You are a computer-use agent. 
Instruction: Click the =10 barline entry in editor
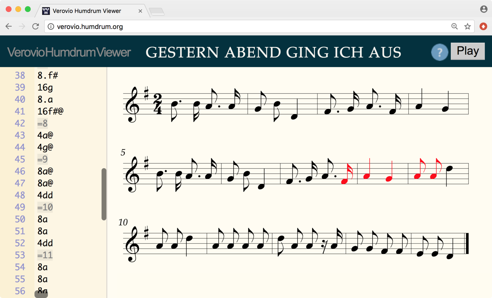[45, 207]
